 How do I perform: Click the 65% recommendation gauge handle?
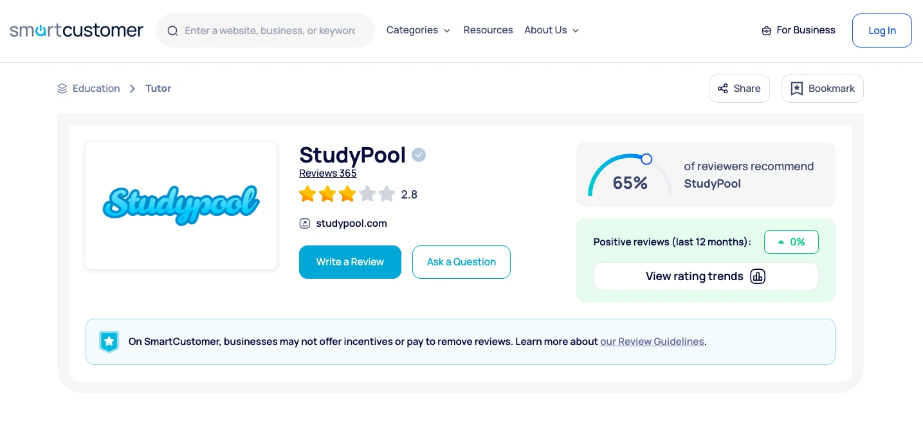click(x=646, y=159)
